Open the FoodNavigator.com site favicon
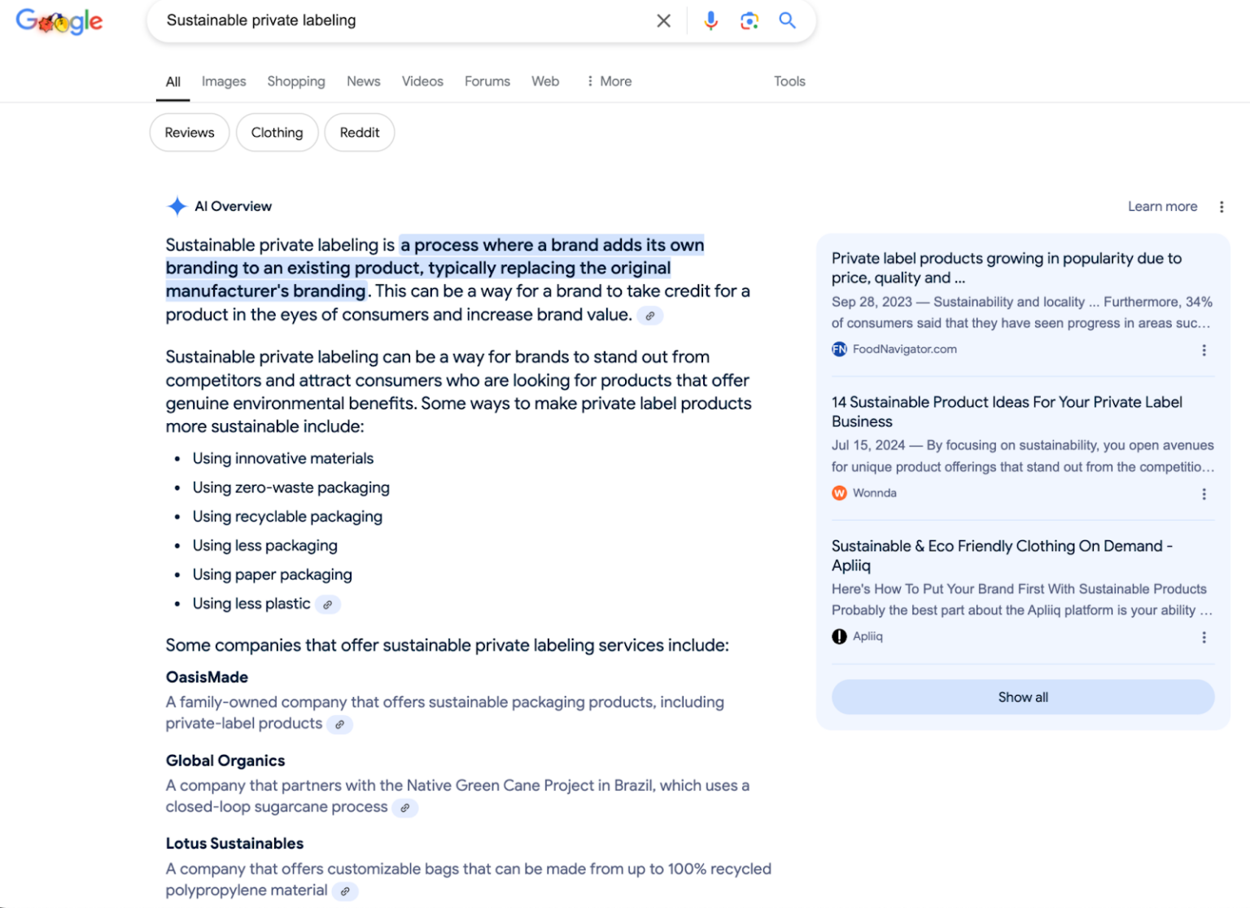The width and height of the screenshot is (1250, 908). (x=839, y=349)
